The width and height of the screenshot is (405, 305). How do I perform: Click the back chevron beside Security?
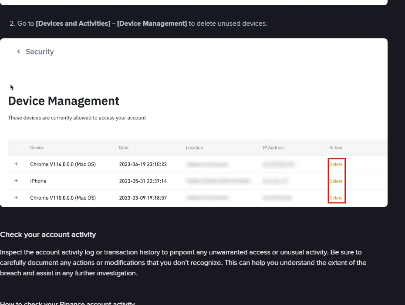point(19,51)
